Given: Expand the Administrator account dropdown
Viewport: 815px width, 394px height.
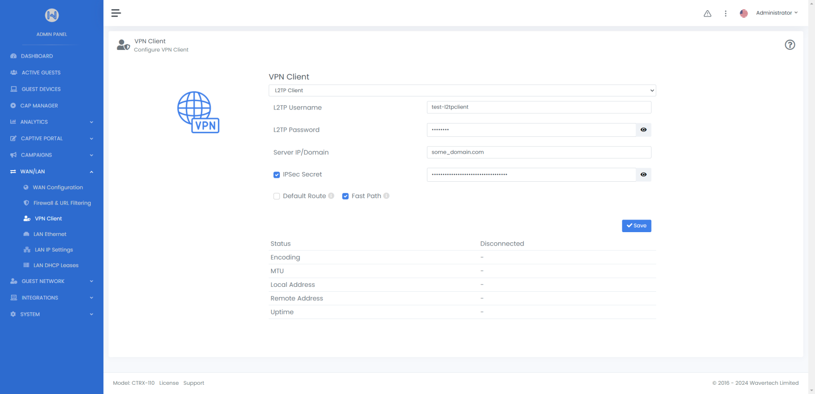Looking at the screenshot, I should pos(776,13).
